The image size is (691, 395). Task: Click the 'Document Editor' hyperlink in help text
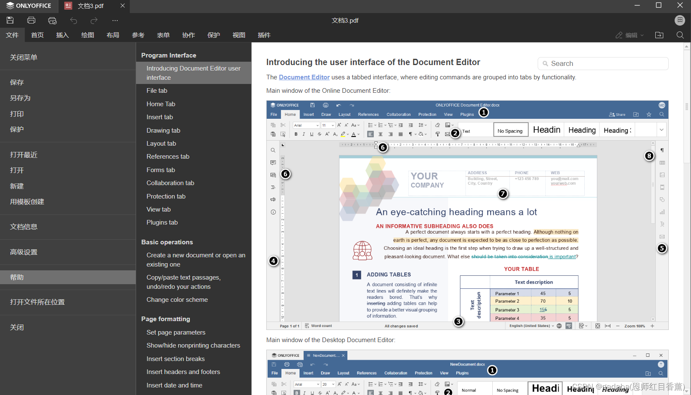click(x=304, y=77)
